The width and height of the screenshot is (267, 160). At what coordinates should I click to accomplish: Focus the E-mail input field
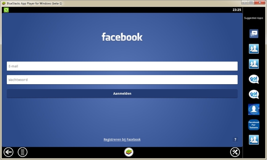[122, 66]
